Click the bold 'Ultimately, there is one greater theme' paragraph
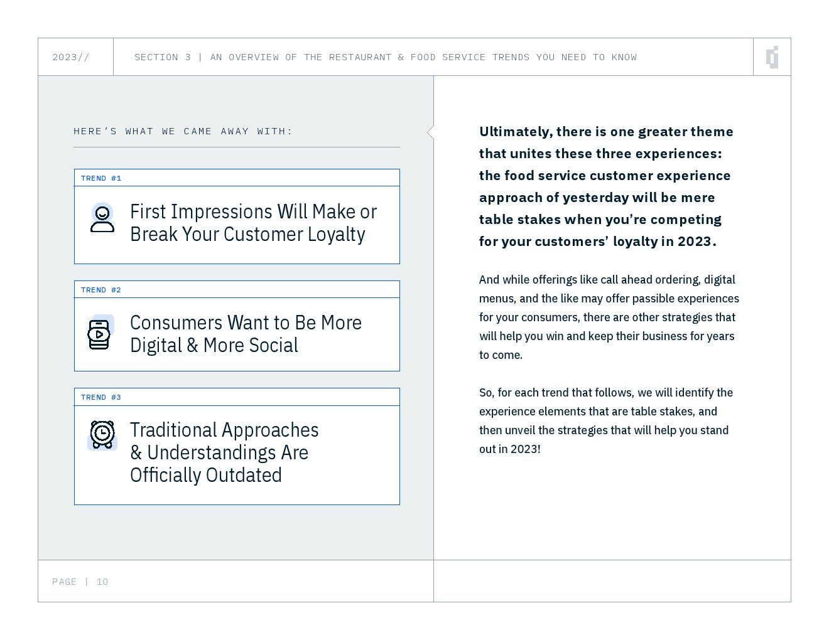 coord(606,186)
